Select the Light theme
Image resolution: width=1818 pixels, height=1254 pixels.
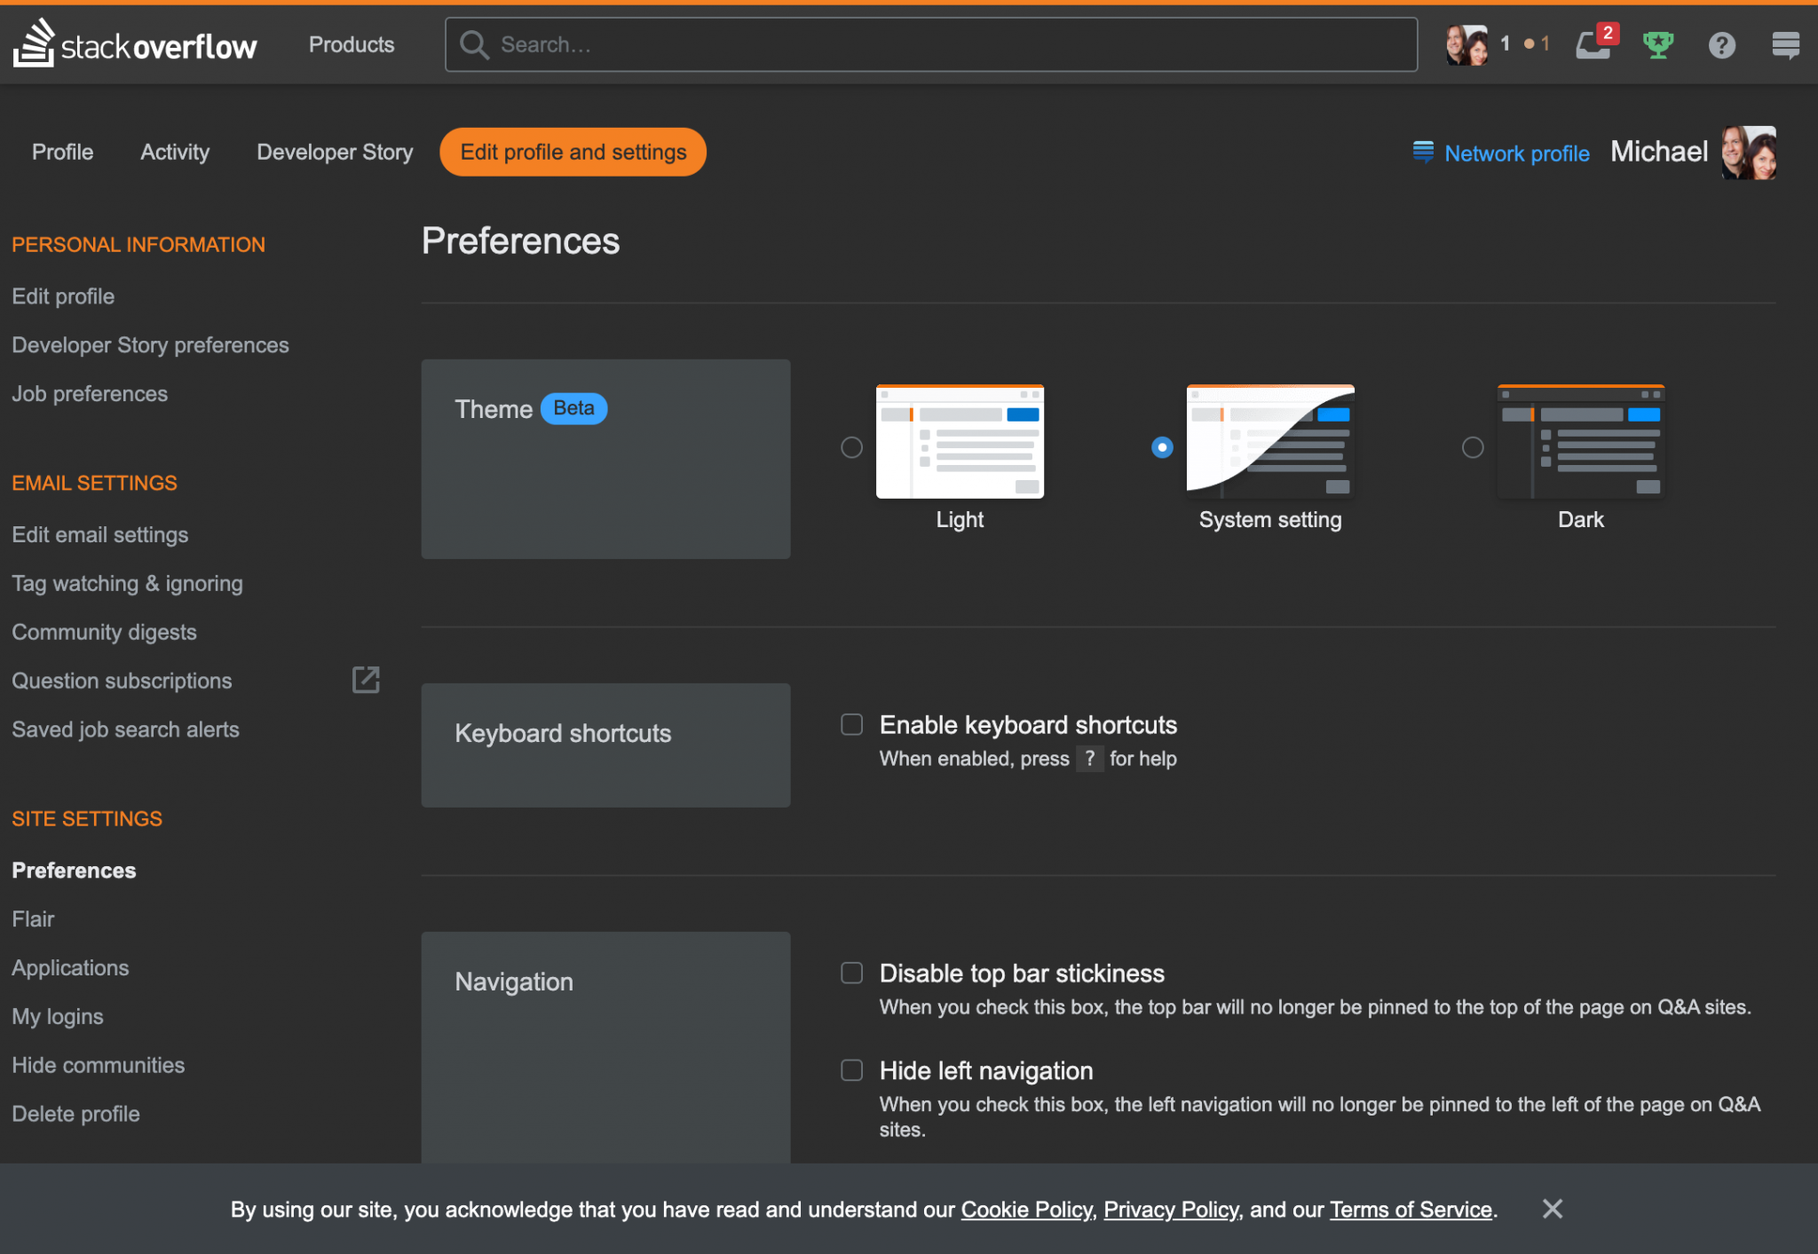click(x=851, y=447)
